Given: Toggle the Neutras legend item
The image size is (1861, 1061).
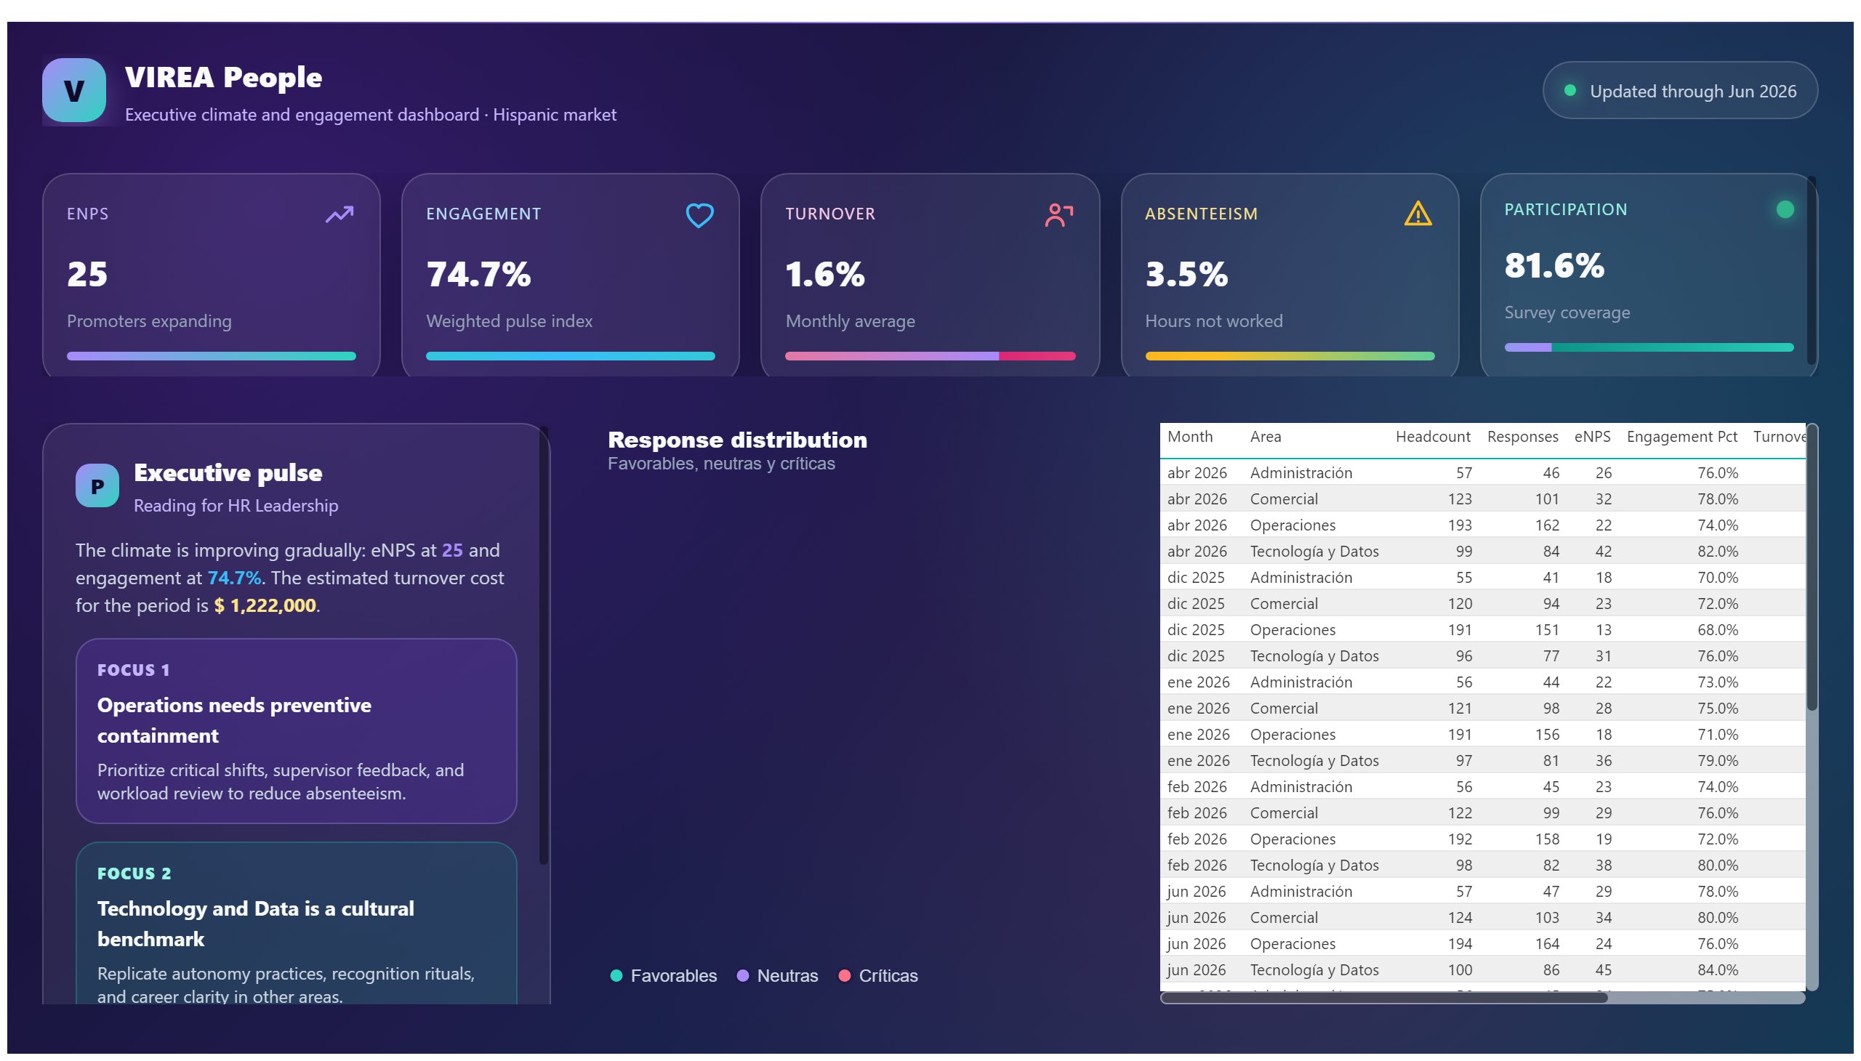Looking at the screenshot, I should tap(777, 976).
